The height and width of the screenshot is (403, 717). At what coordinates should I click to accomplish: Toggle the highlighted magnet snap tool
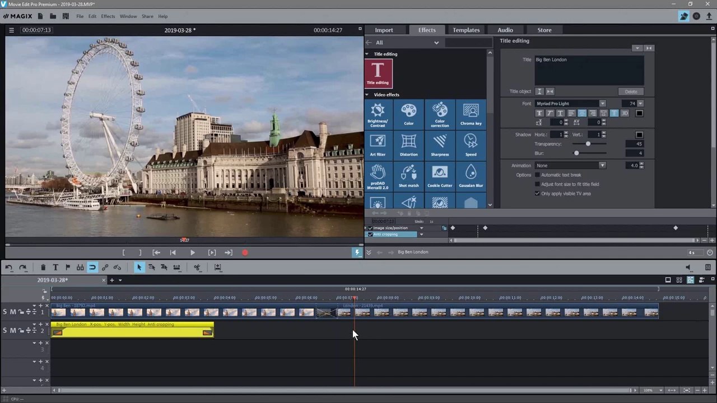pyautogui.click(x=92, y=268)
